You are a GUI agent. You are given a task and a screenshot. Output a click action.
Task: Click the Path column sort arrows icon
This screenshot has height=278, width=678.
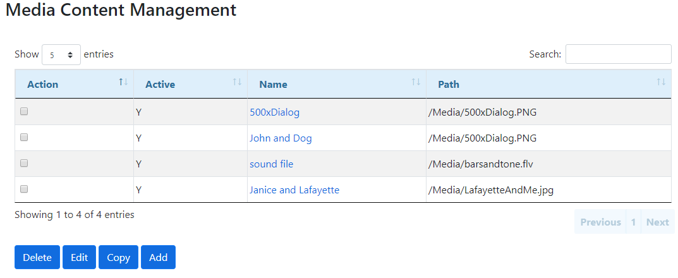[x=661, y=83]
